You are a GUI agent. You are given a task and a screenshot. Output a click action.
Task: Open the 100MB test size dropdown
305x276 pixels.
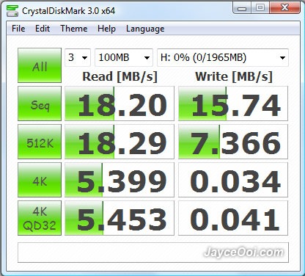pyautogui.click(x=124, y=57)
